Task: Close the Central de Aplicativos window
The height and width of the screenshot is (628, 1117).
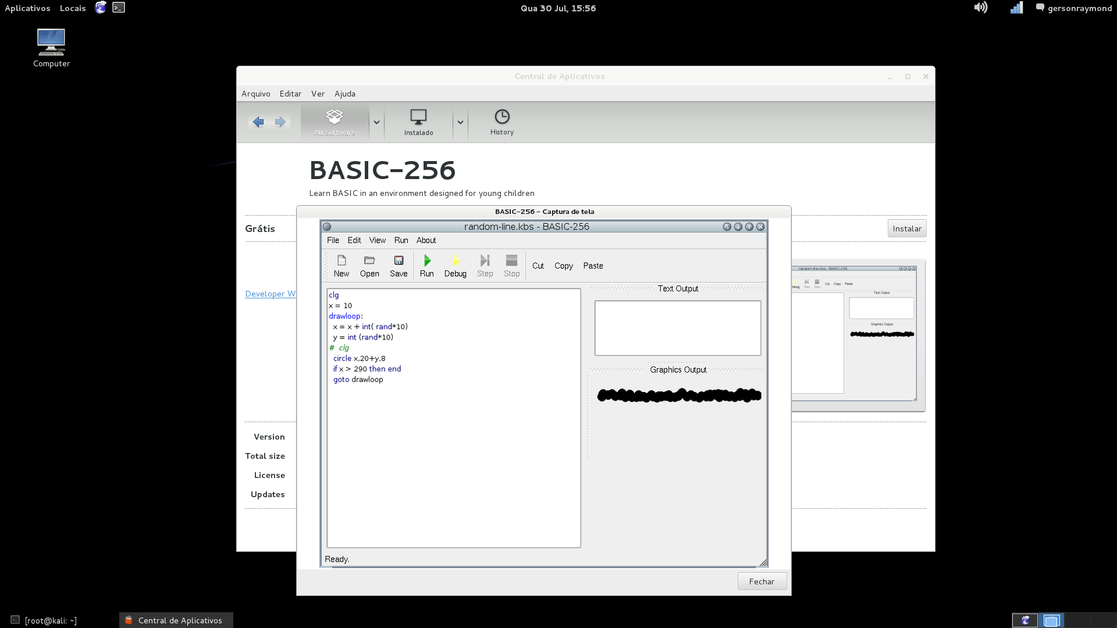Action: pyautogui.click(x=926, y=77)
